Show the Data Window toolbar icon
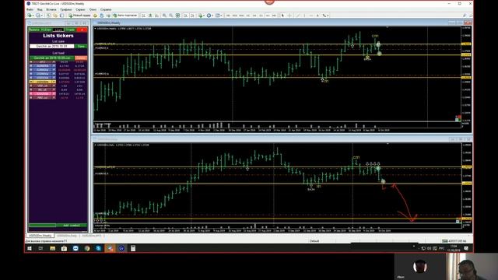The width and height of the screenshot is (498, 280). (55, 16)
